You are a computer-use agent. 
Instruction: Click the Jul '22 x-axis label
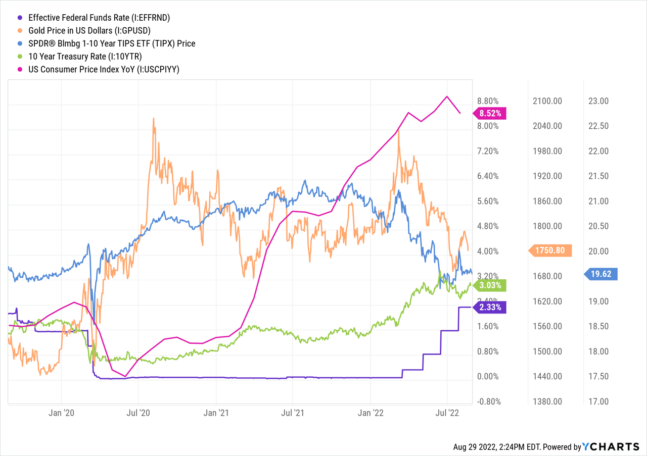tap(447, 414)
